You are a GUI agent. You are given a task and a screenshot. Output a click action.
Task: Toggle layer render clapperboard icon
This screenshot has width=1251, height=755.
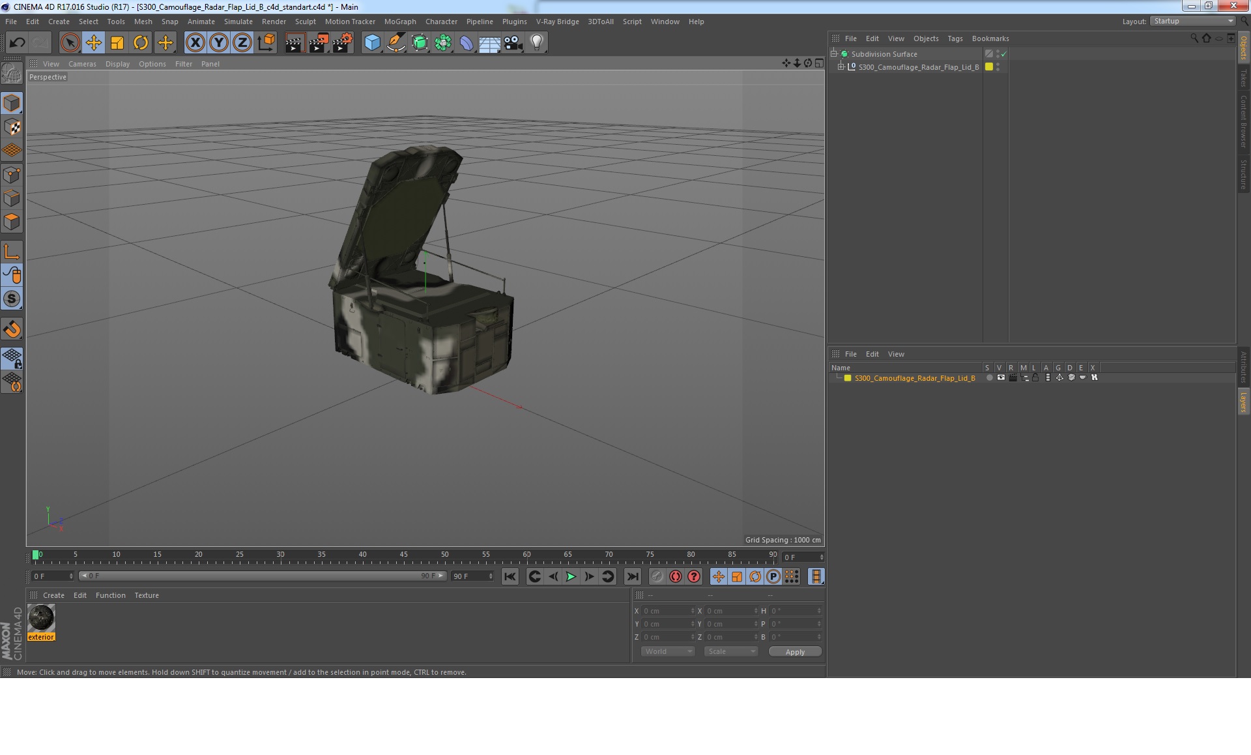click(x=1013, y=377)
